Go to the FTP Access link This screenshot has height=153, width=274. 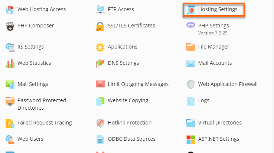[121, 9]
